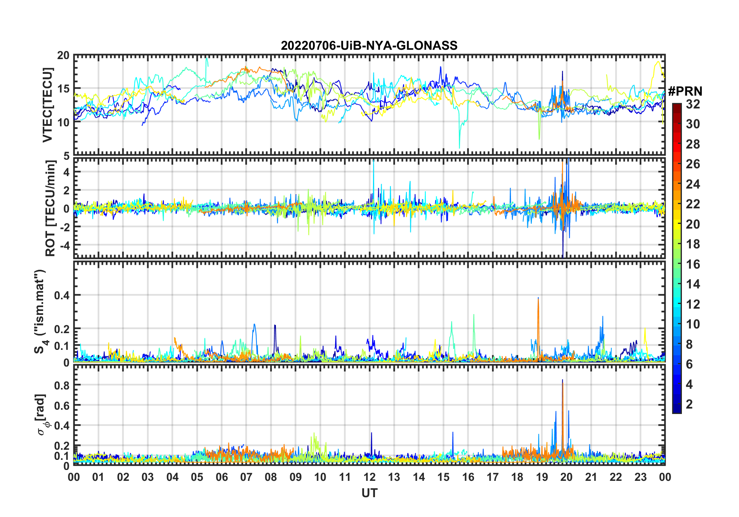Click sigma phi y-axis tick label 0.8
The width and height of the screenshot is (739, 517).
61,385
